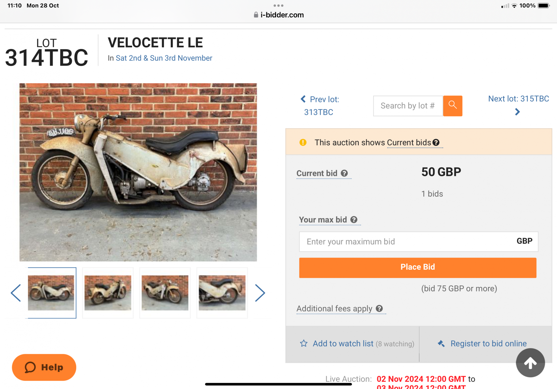Click the orange lot search magnifier button

coord(453,106)
